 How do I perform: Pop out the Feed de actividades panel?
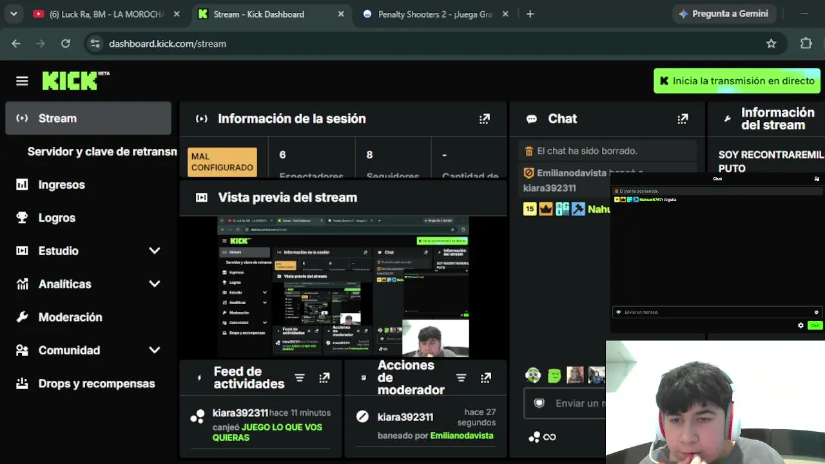point(324,378)
